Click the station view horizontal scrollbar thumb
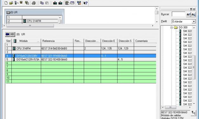 (30, 26)
